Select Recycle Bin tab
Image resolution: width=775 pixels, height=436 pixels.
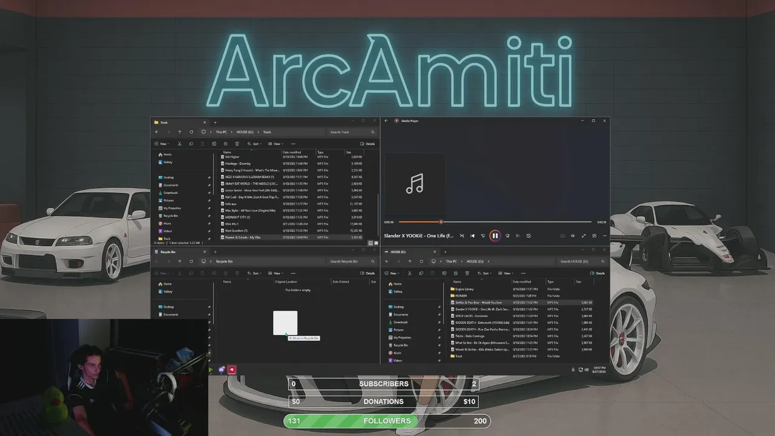click(x=181, y=252)
